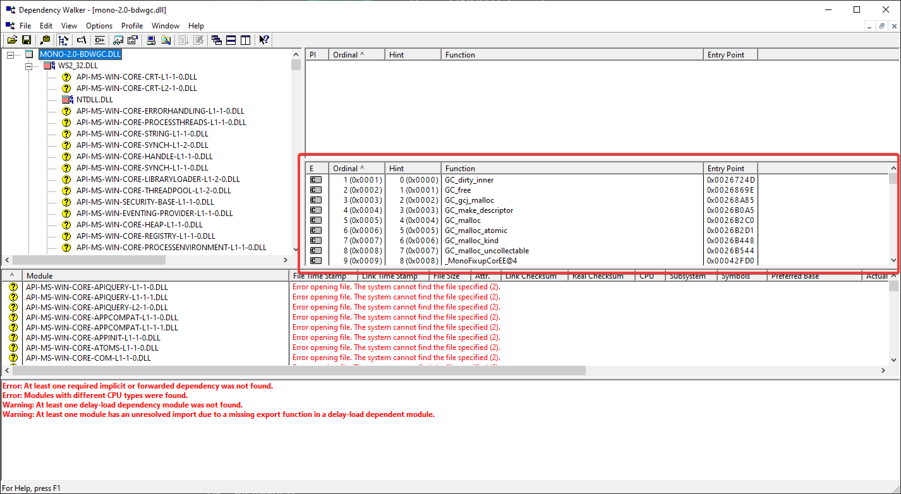The width and height of the screenshot is (901, 494).
Task: Toggle Auto Expand in the toolbar
Action: (63, 40)
